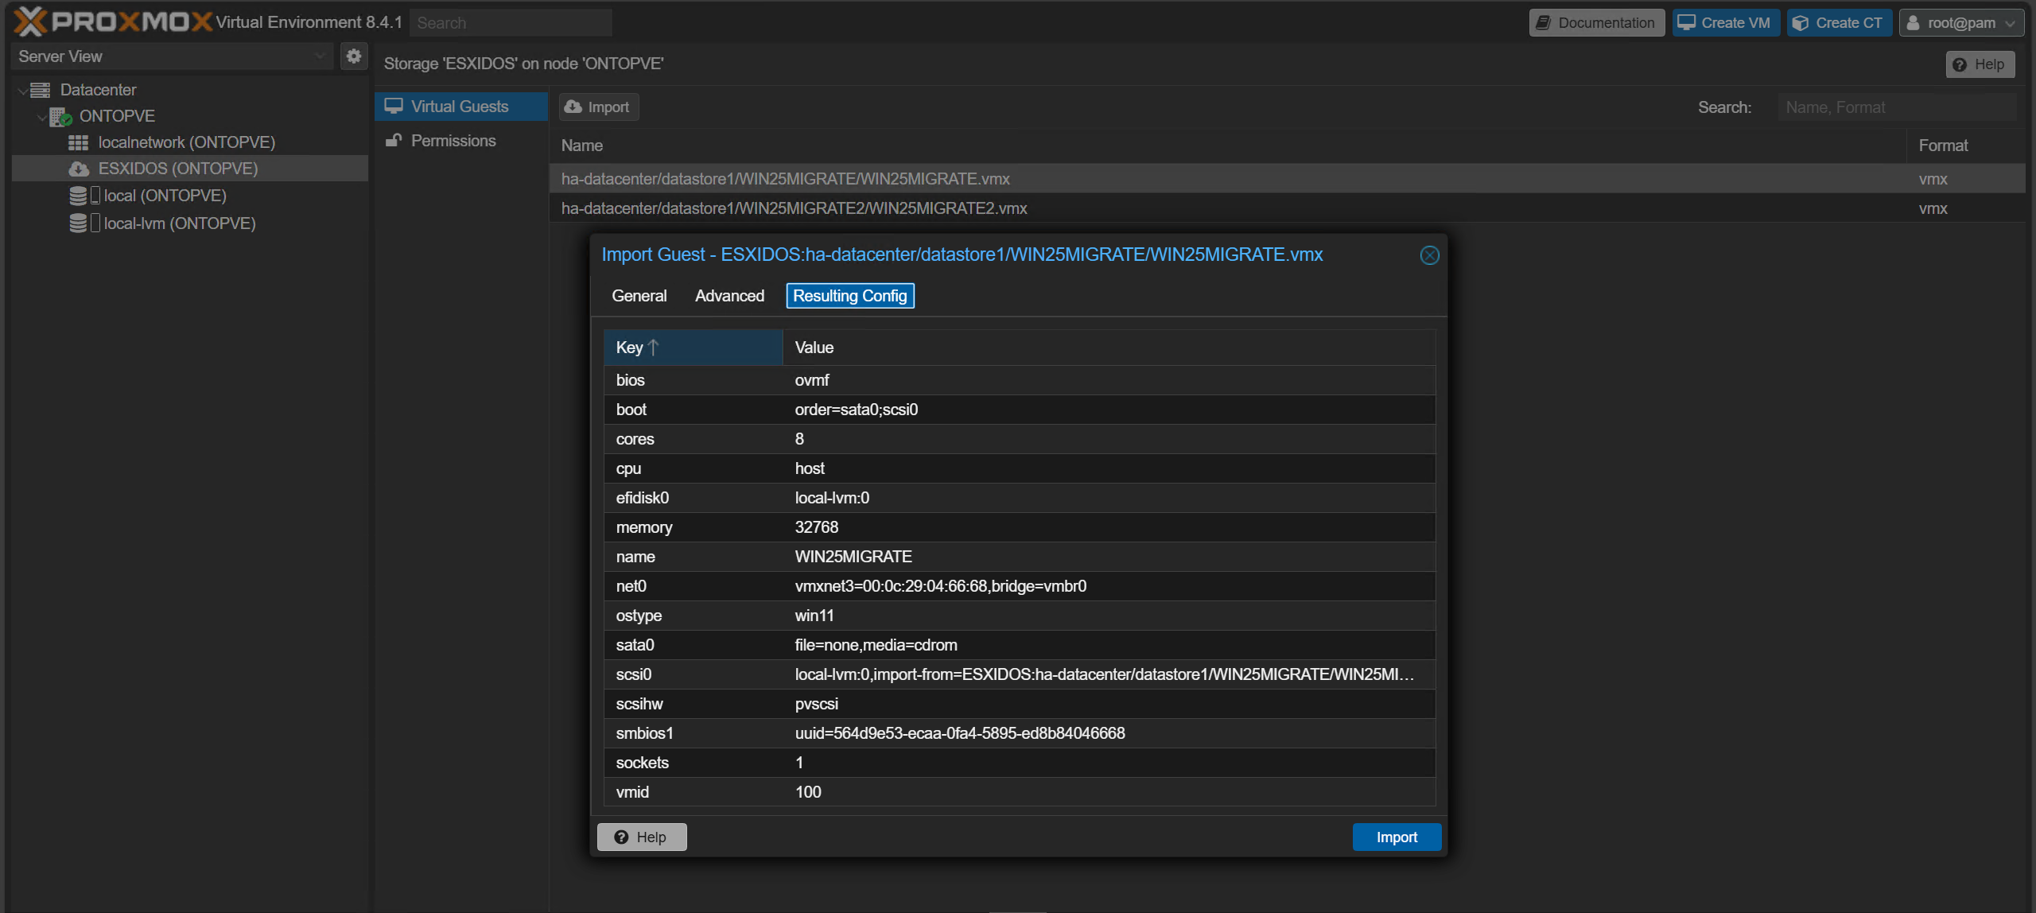This screenshot has height=913, width=2036.
Task: Click the Documentation book icon
Action: (1543, 22)
